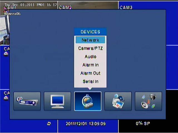Click the 0% SP disk status

pos(143,123)
